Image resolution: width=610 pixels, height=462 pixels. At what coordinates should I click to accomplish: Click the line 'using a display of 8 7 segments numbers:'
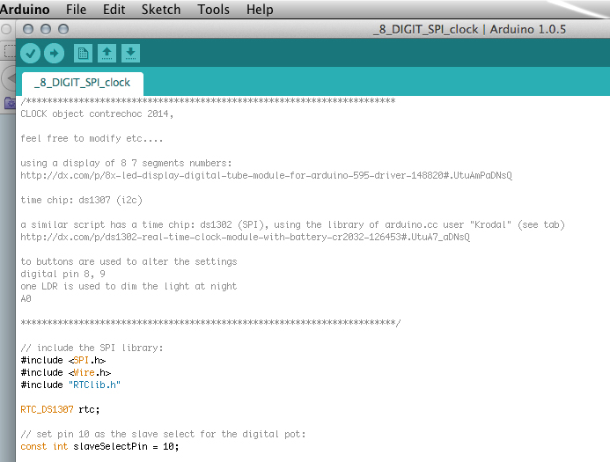[x=126, y=163]
